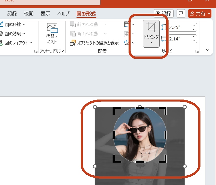
Task: Click the rotate objects icon
Action: coord(126,42)
